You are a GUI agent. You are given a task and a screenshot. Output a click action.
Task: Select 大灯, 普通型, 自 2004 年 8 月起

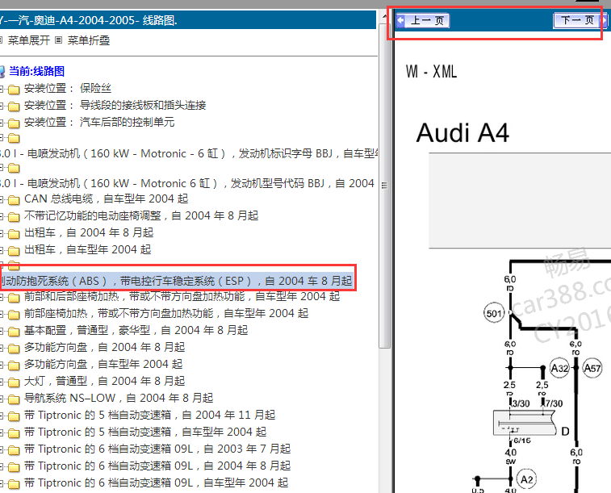104,381
